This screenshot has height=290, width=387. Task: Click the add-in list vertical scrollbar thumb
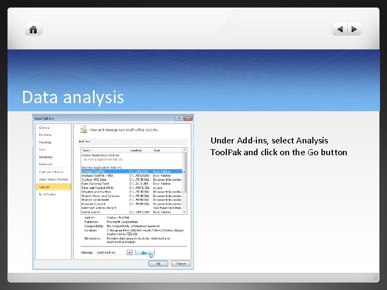(x=184, y=172)
